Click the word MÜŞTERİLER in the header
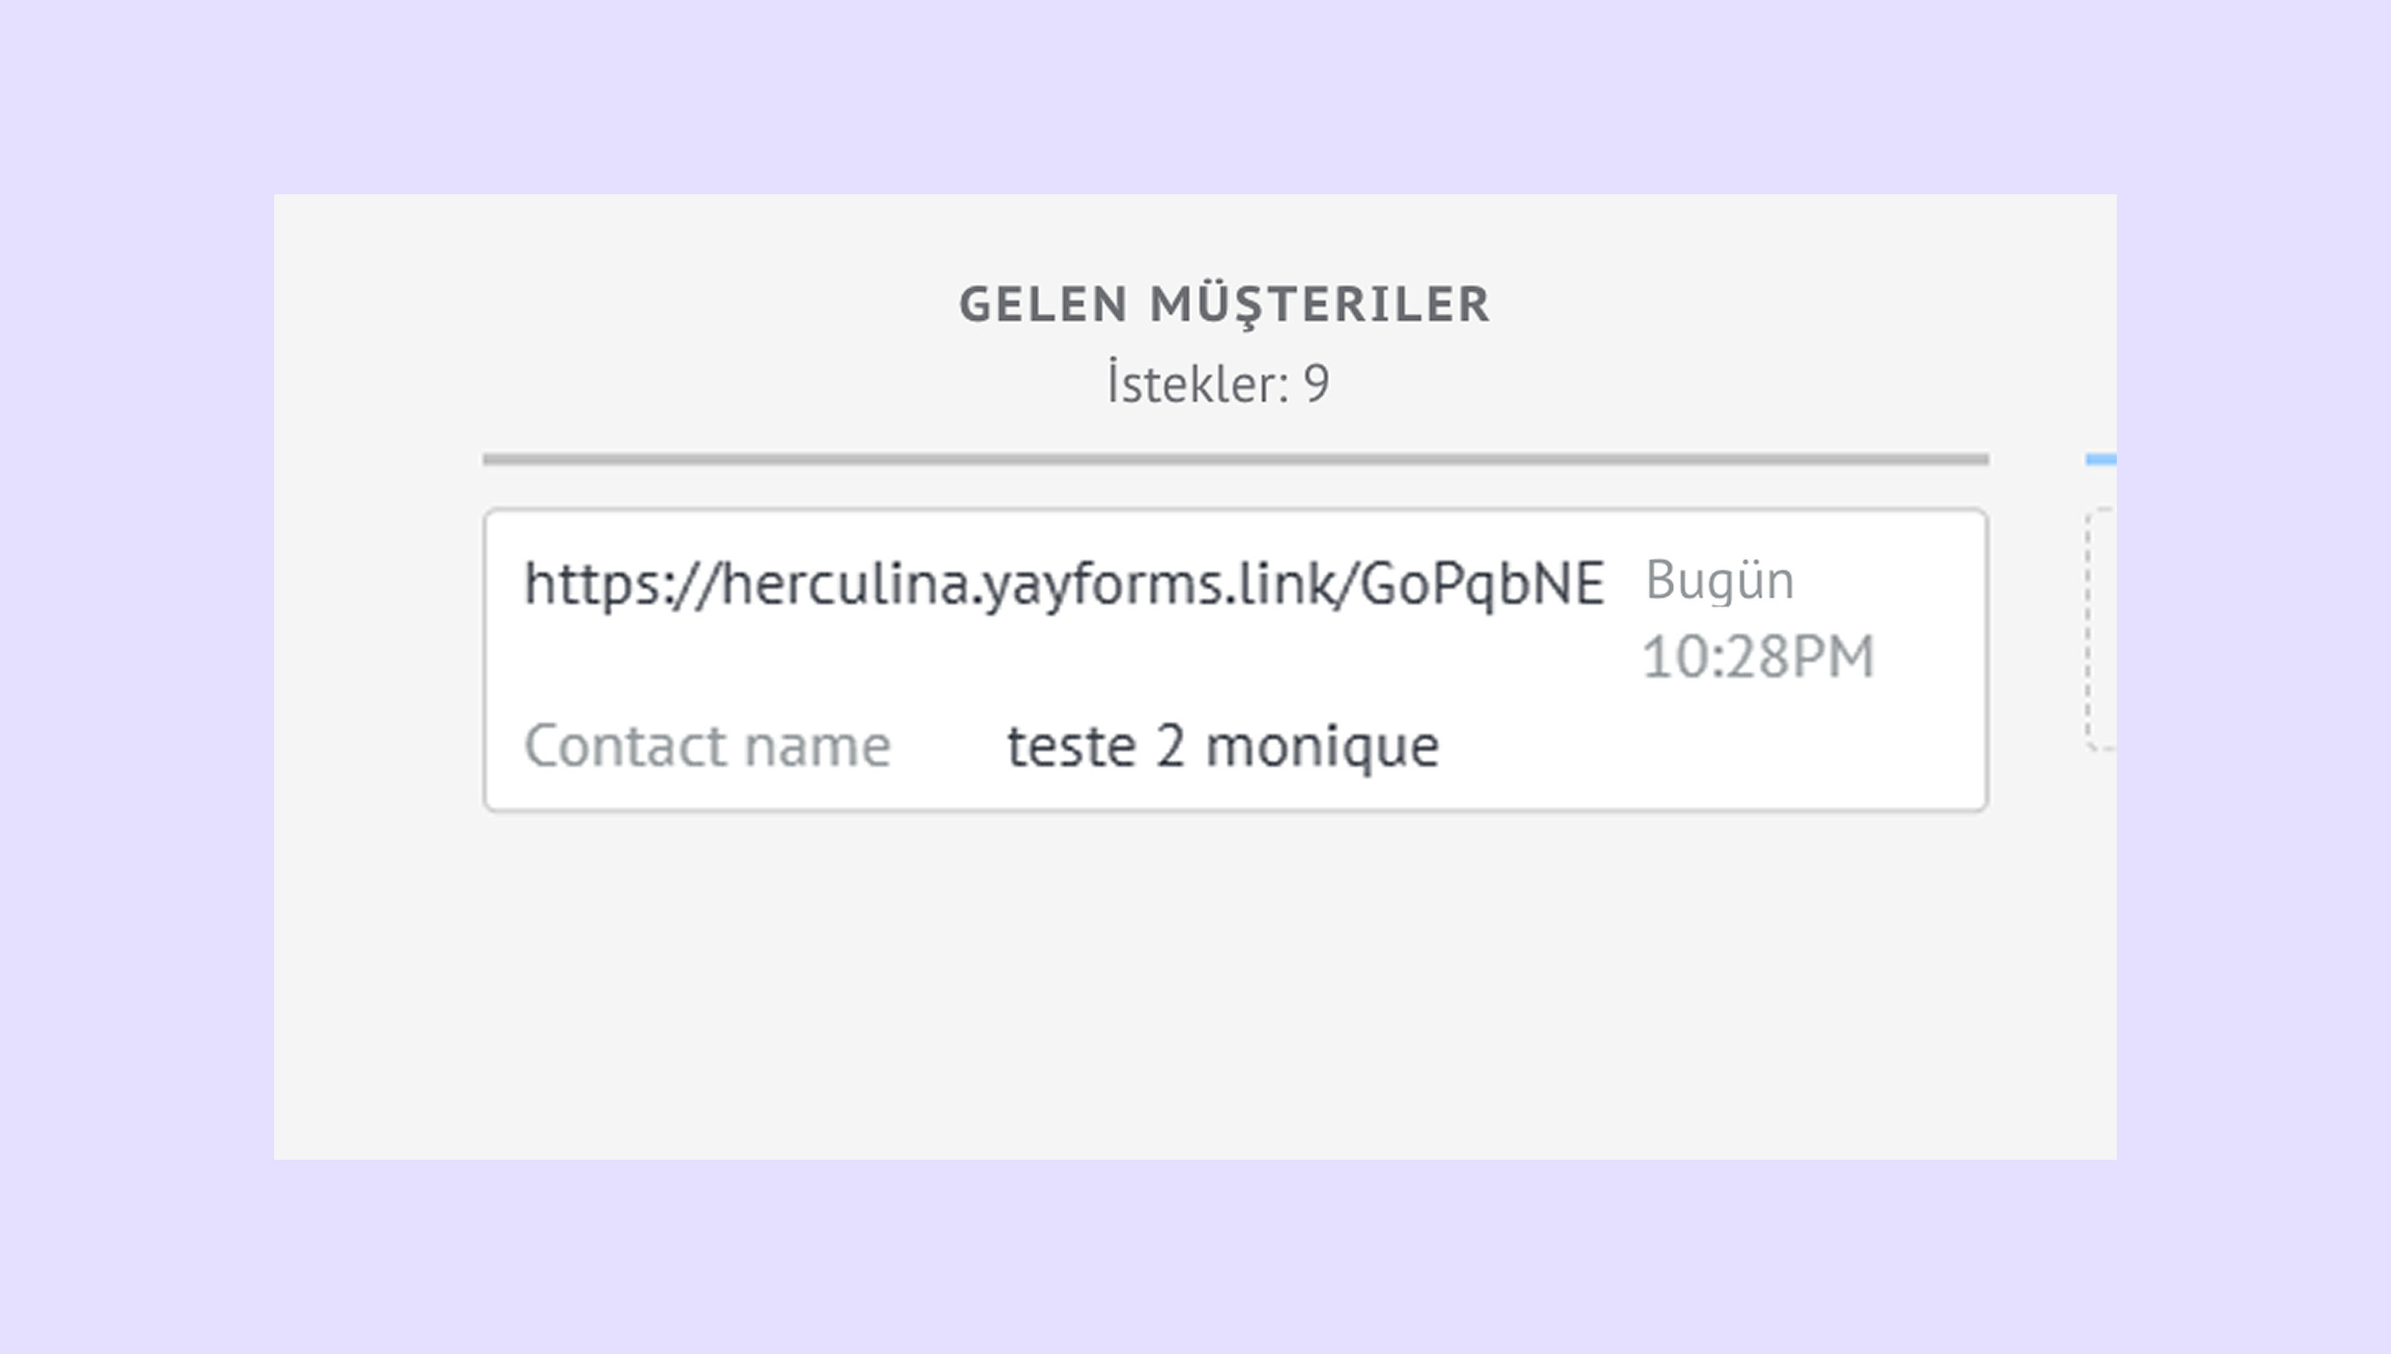 coord(1319,304)
